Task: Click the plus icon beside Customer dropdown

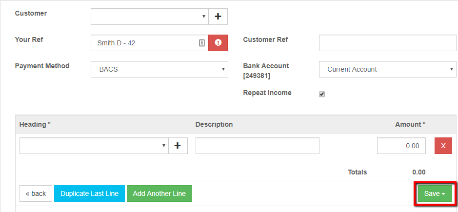Action: (218, 17)
